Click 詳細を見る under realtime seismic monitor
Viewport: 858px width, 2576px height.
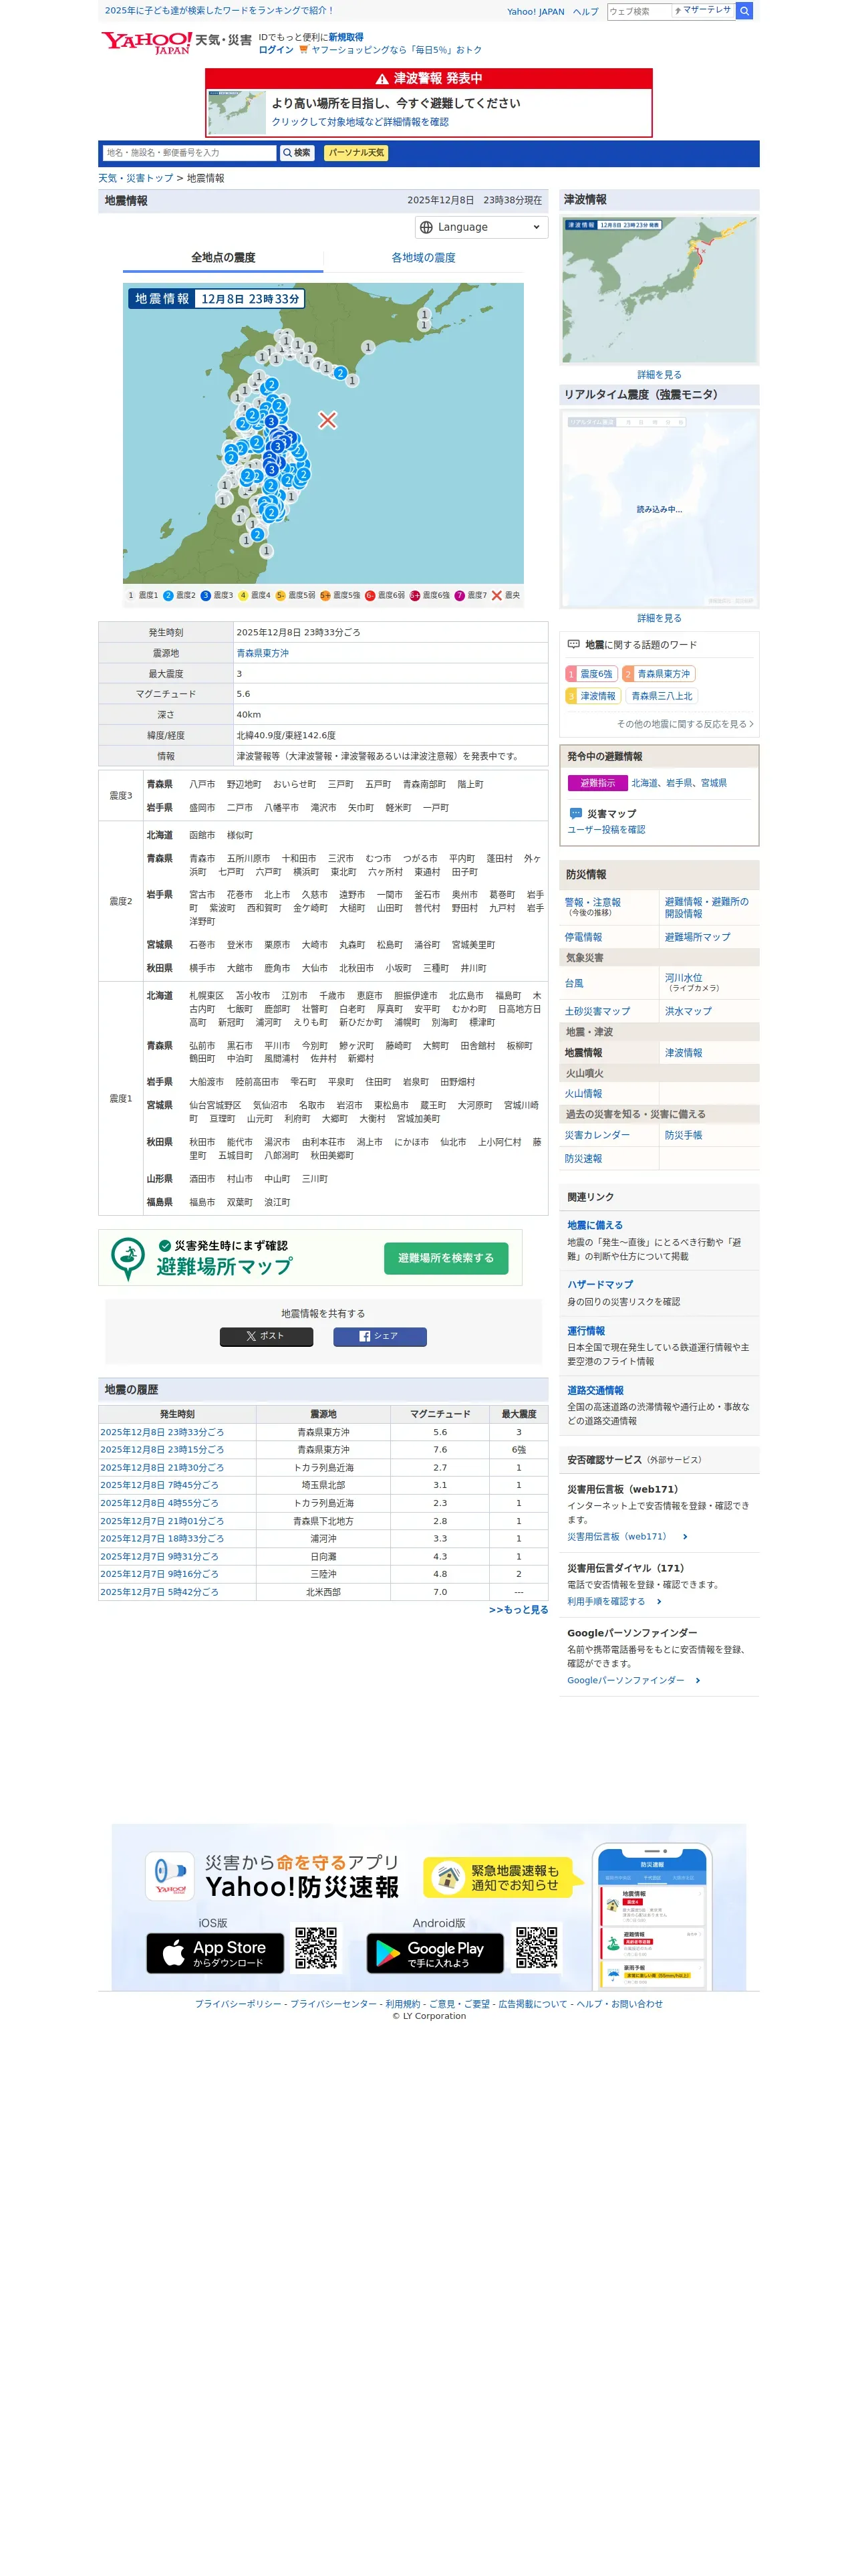tap(660, 618)
